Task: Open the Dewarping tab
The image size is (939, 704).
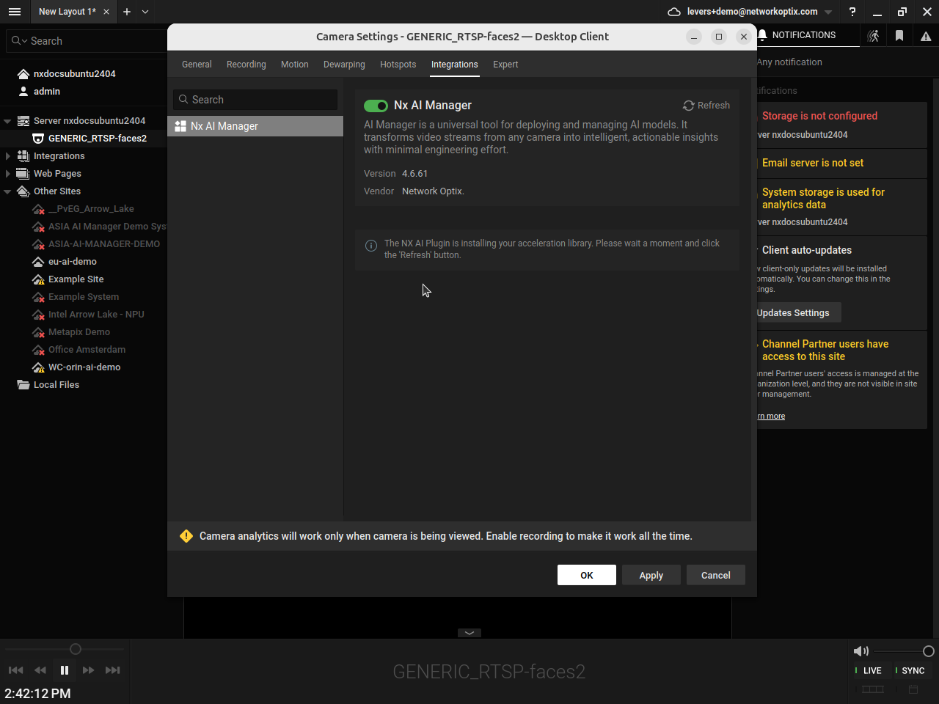Action: [x=344, y=65]
